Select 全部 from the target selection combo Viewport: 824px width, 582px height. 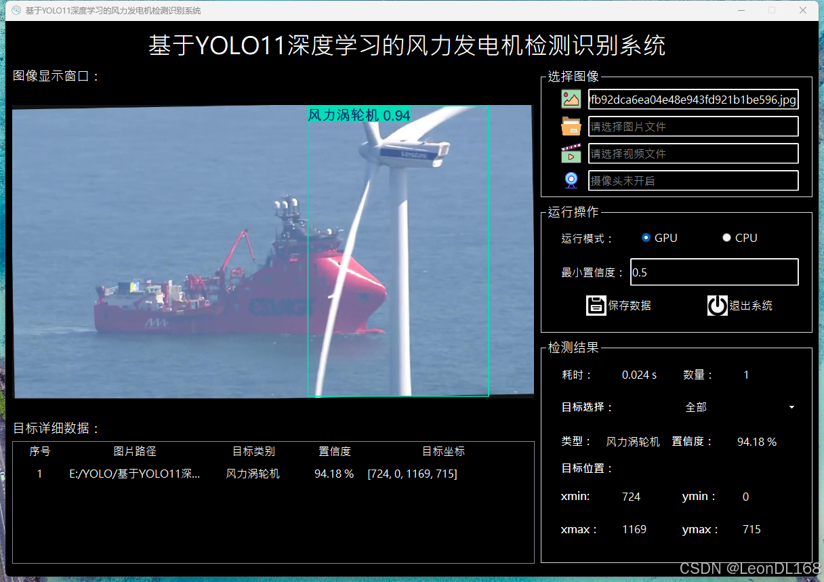point(696,407)
